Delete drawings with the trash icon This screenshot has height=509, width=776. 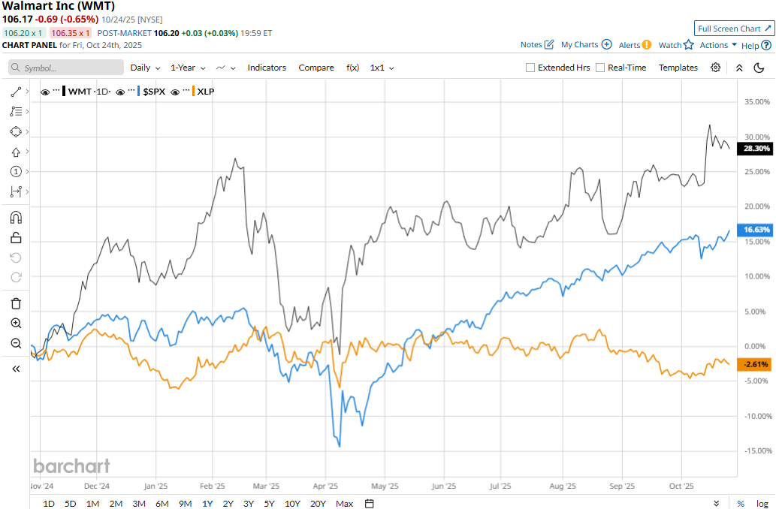click(x=16, y=304)
